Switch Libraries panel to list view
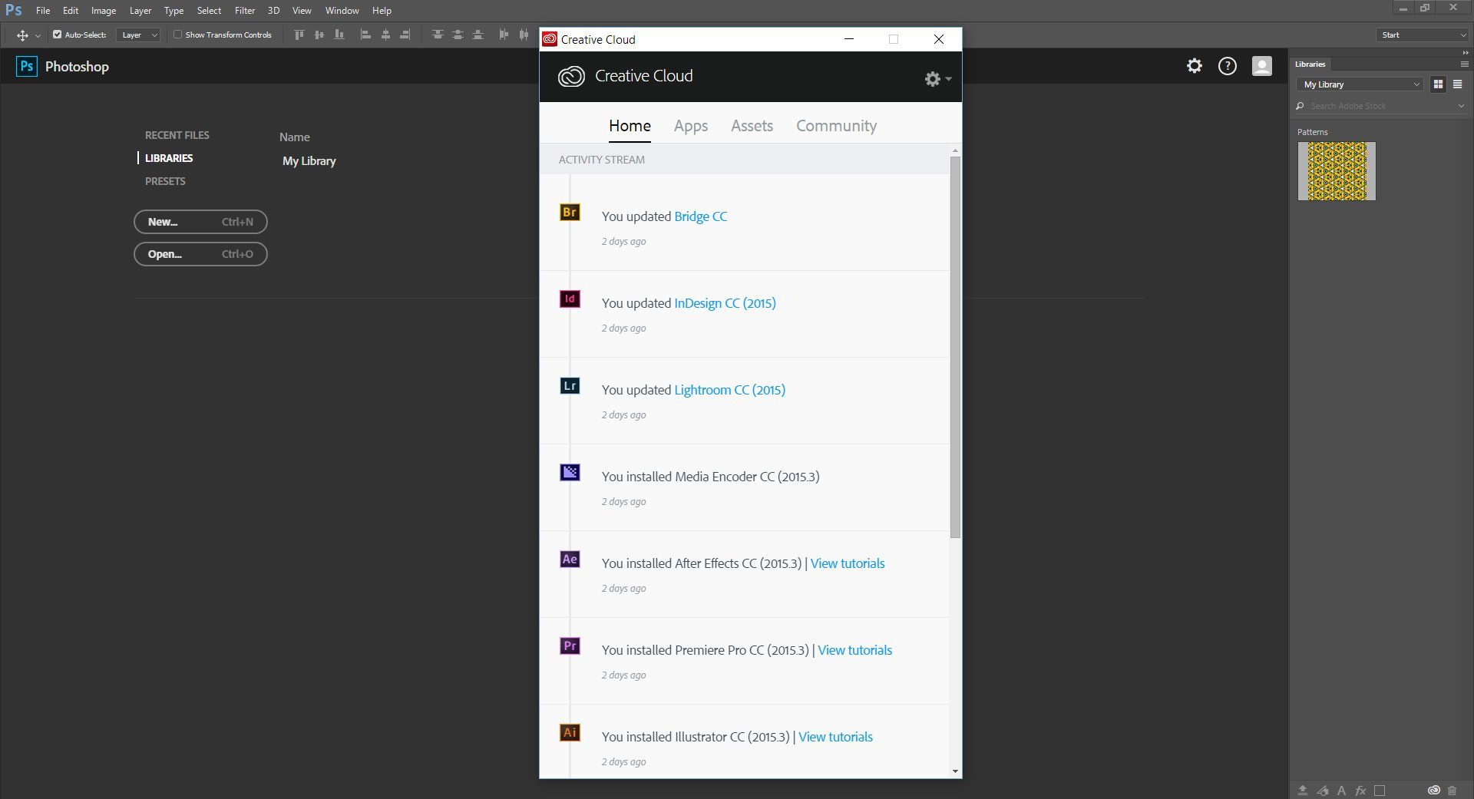This screenshot has width=1474, height=799. pyautogui.click(x=1457, y=84)
